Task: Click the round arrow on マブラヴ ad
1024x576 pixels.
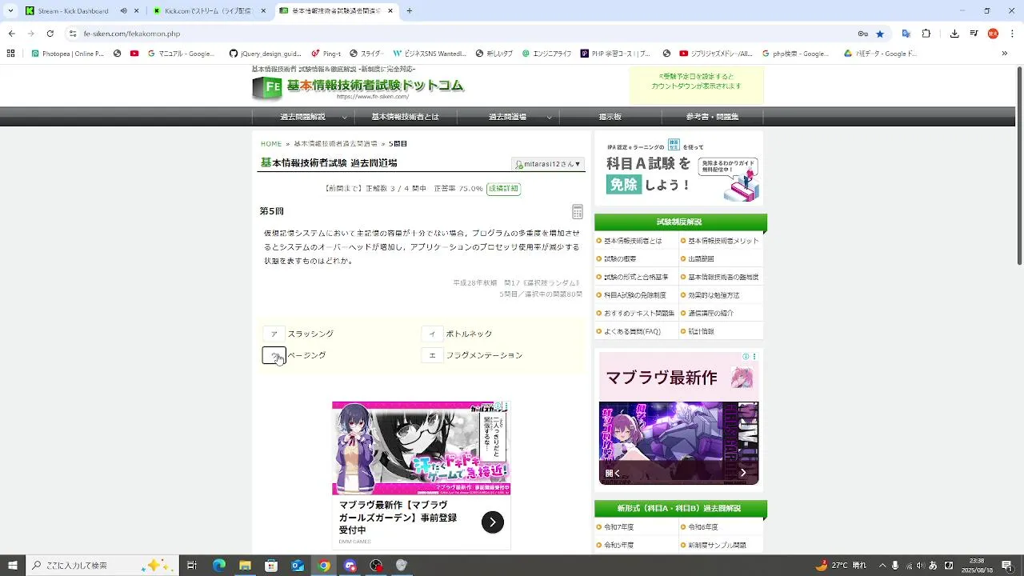Action: pos(493,522)
